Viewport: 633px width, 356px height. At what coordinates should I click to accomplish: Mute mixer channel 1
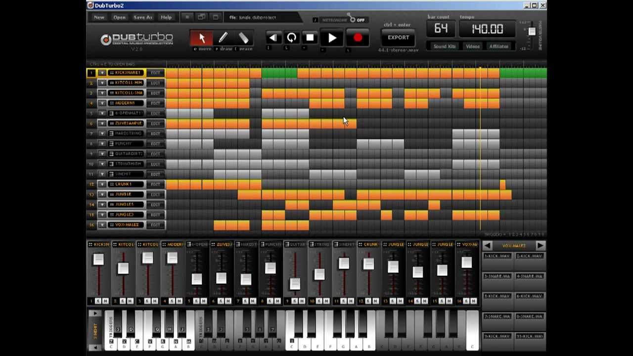(105, 301)
